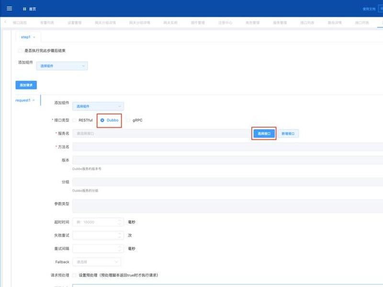Click the tab bar left scroll arrow
The height and width of the screenshot is (287, 383).
click(x=5, y=22)
